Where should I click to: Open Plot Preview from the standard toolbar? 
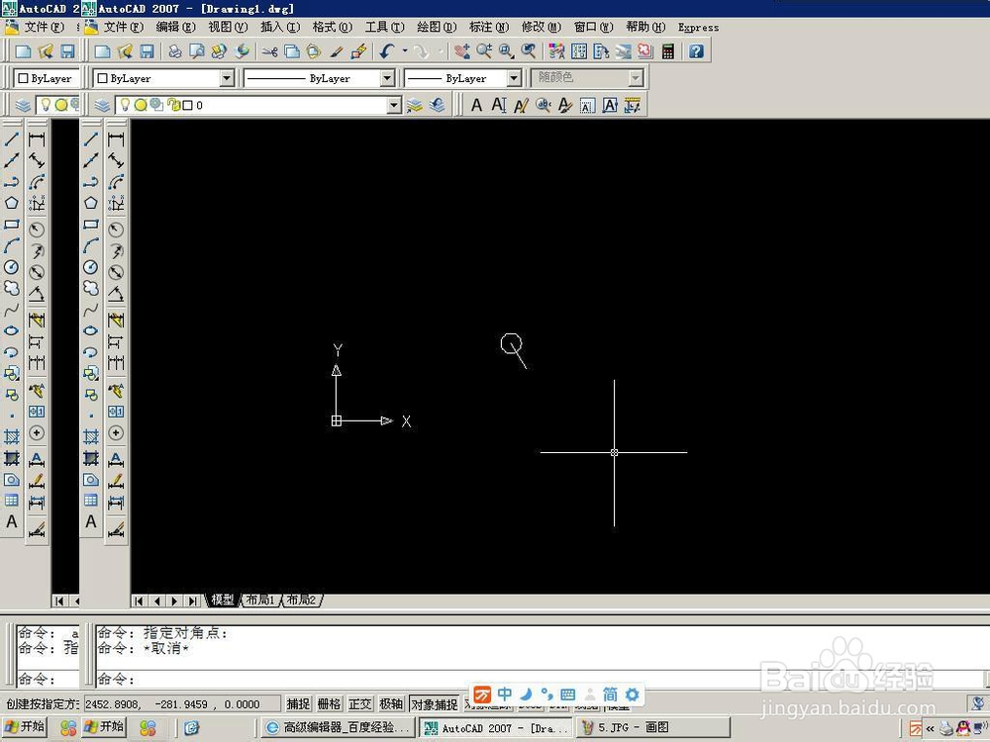point(197,51)
